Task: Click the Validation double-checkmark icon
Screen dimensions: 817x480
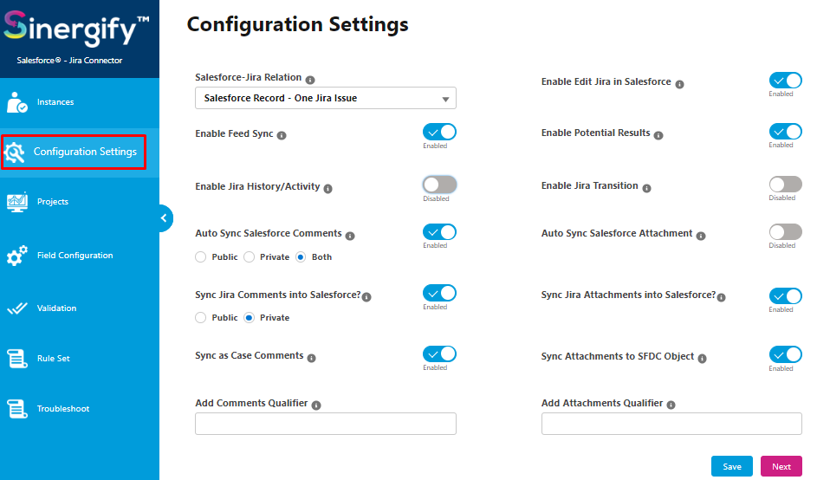Action: tap(17, 308)
